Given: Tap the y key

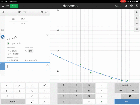Looking at the screenshot, I should [x=19, y=85].
